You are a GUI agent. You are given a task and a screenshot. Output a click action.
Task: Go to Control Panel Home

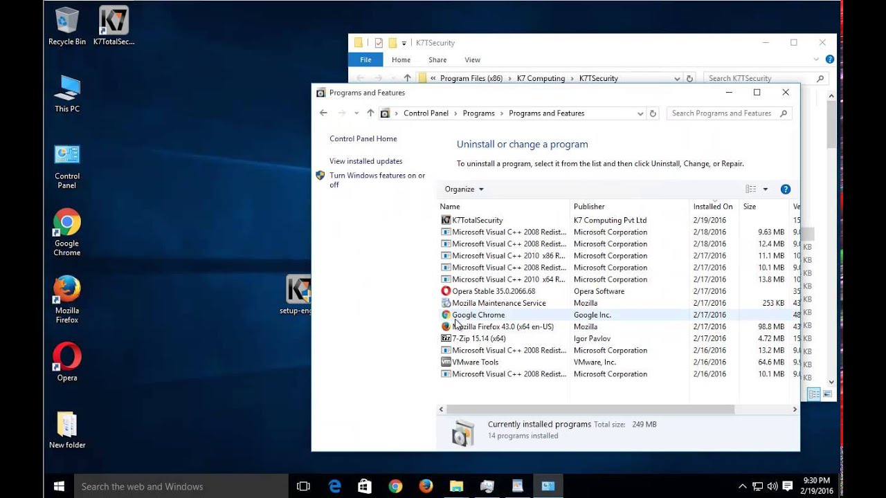click(x=363, y=138)
